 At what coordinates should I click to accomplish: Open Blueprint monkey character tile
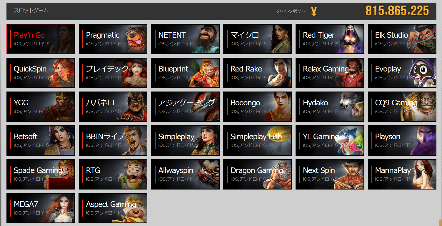coord(185,73)
